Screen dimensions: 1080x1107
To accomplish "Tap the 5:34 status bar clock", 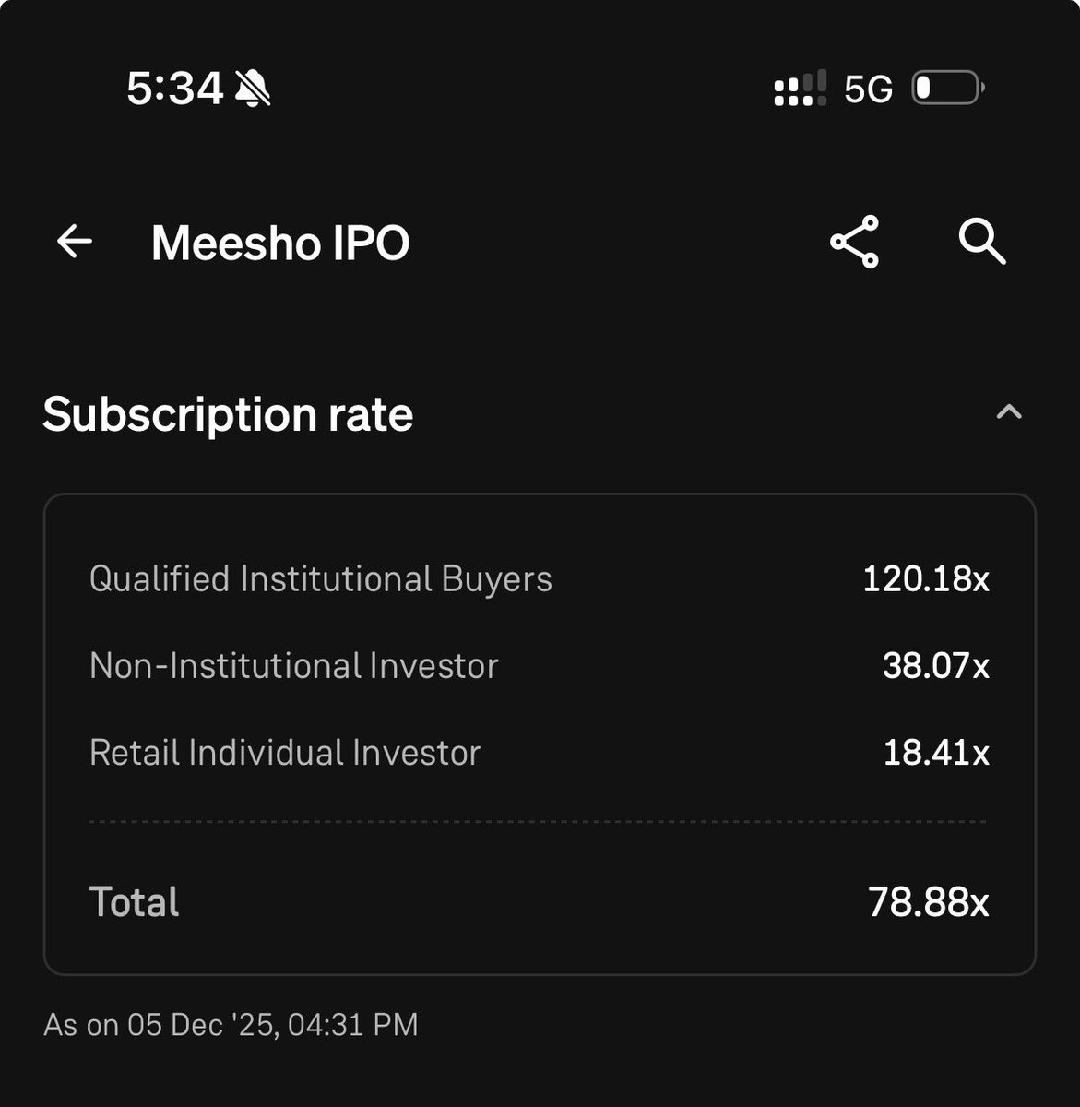I will (174, 89).
